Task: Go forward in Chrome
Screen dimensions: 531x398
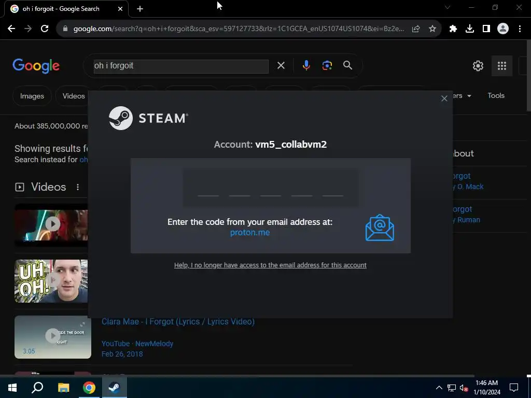Action: pyautogui.click(x=28, y=29)
